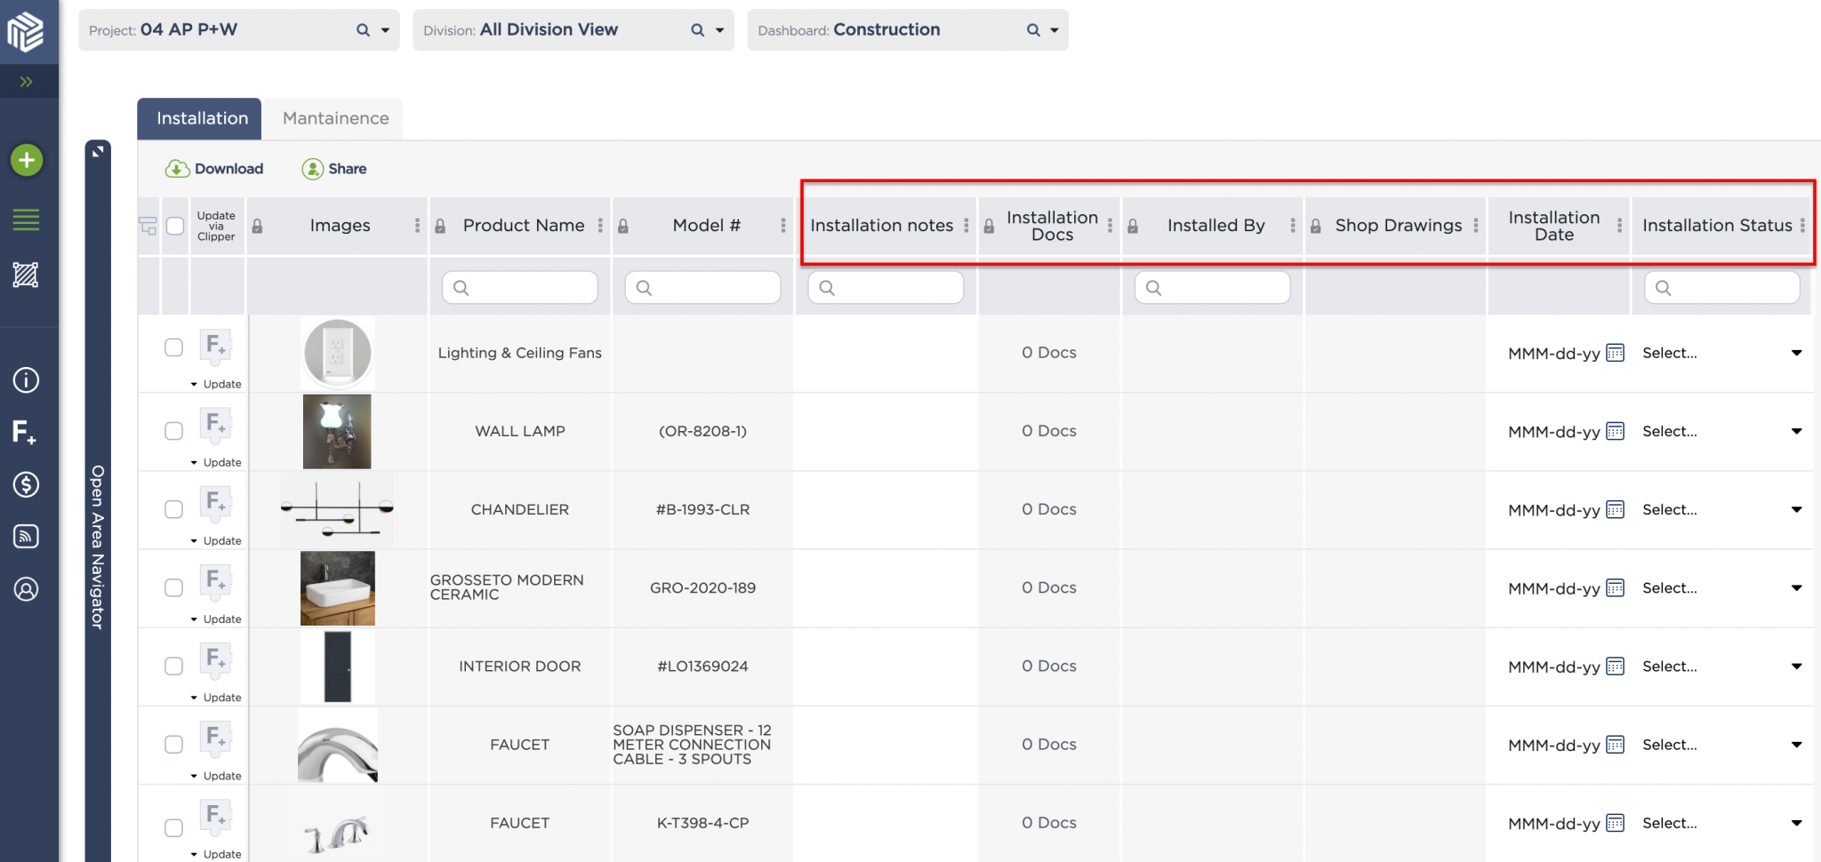Toggle the select-all checkbox in table header
This screenshot has height=862, width=1821.
tap(175, 226)
